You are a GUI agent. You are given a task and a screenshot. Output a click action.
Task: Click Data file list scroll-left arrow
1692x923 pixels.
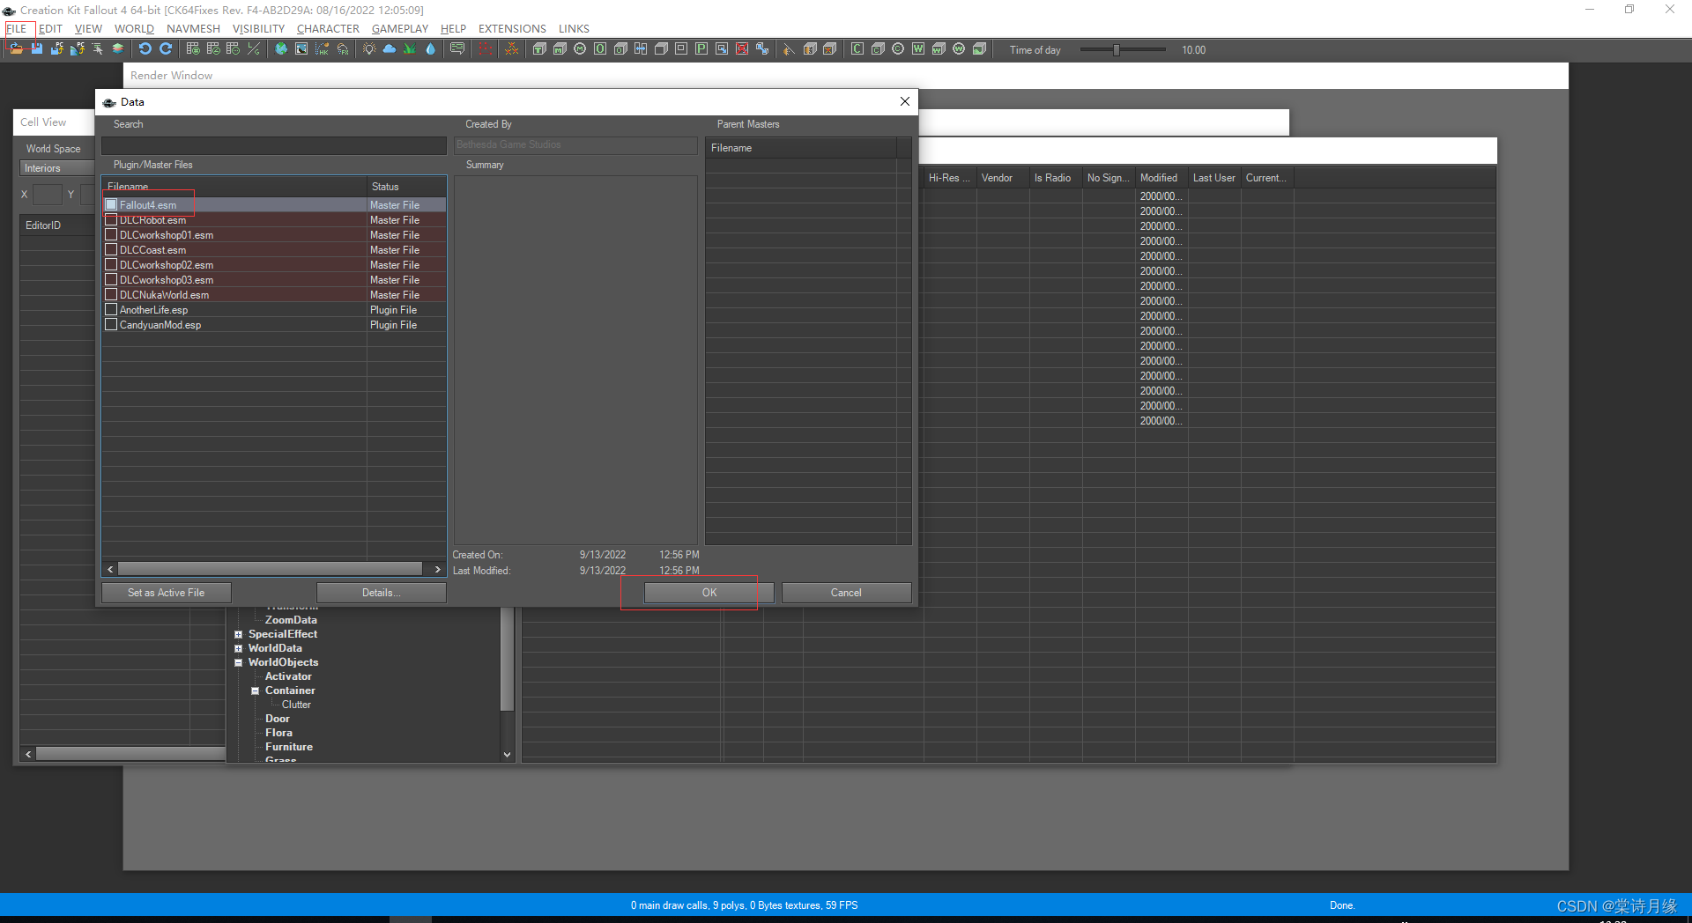coord(110,569)
